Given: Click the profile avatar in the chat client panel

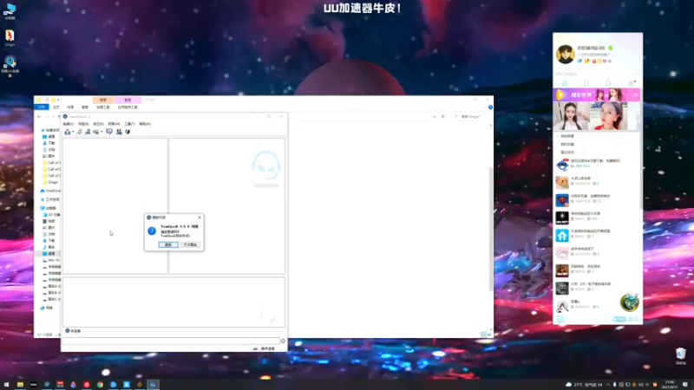Looking at the screenshot, I should (566, 55).
